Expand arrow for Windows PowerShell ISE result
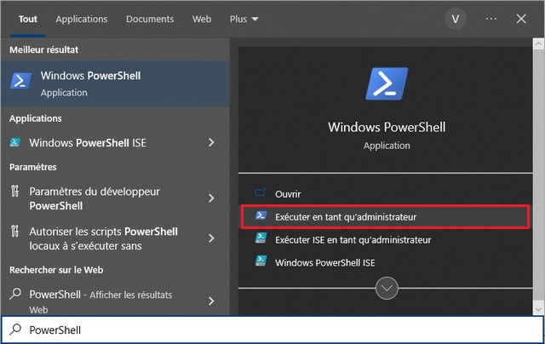The width and height of the screenshot is (545, 344). [211, 142]
